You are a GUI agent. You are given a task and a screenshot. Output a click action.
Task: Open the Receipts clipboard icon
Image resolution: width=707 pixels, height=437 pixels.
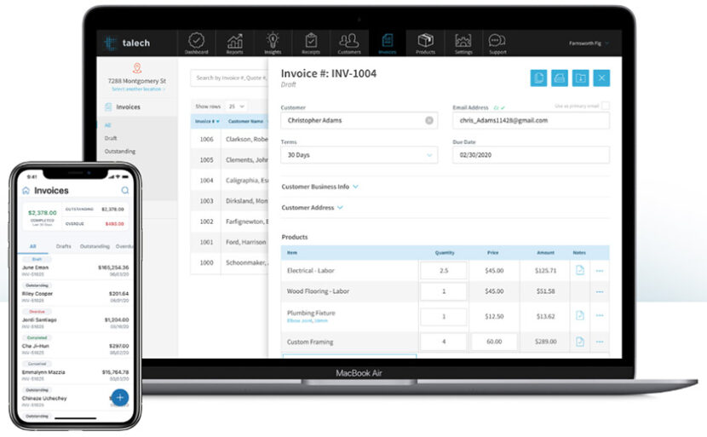tap(311, 43)
